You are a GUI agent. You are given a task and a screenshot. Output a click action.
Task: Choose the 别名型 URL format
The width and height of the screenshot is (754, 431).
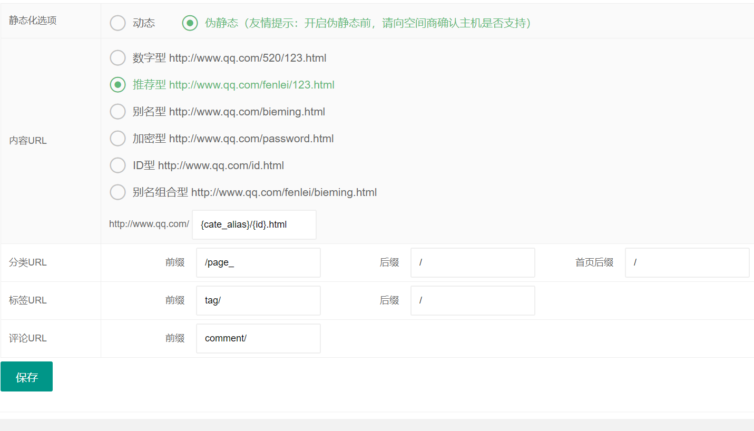coord(117,111)
